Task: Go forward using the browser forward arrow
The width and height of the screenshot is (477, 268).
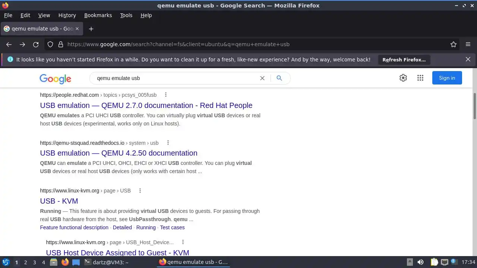Action: 22,44
